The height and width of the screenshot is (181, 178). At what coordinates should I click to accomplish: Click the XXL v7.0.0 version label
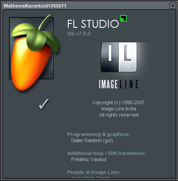pos(79,34)
